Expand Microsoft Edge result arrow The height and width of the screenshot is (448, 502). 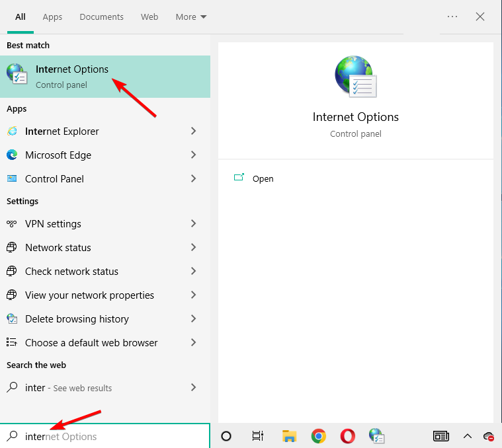[x=193, y=155]
